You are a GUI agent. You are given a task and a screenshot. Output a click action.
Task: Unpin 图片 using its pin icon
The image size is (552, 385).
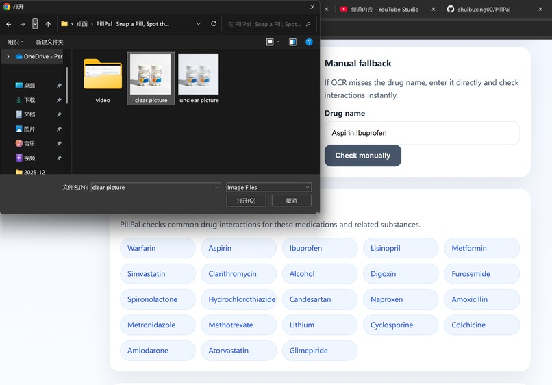click(x=59, y=129)
